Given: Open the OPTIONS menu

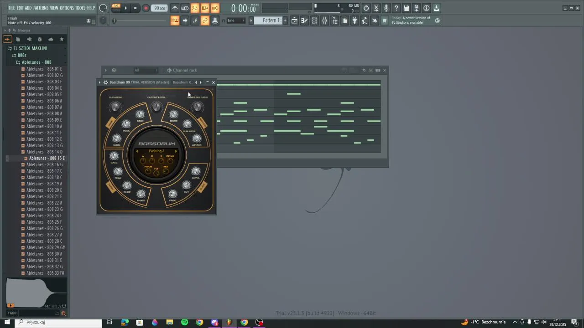Looking at the screenshot, I should 67,8.
